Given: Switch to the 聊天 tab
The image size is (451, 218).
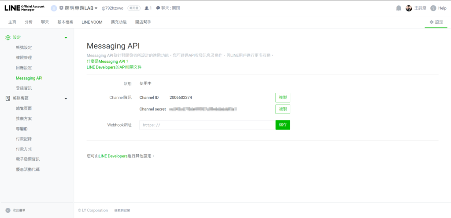Looking at the screenshot, I should click(45, 22).
